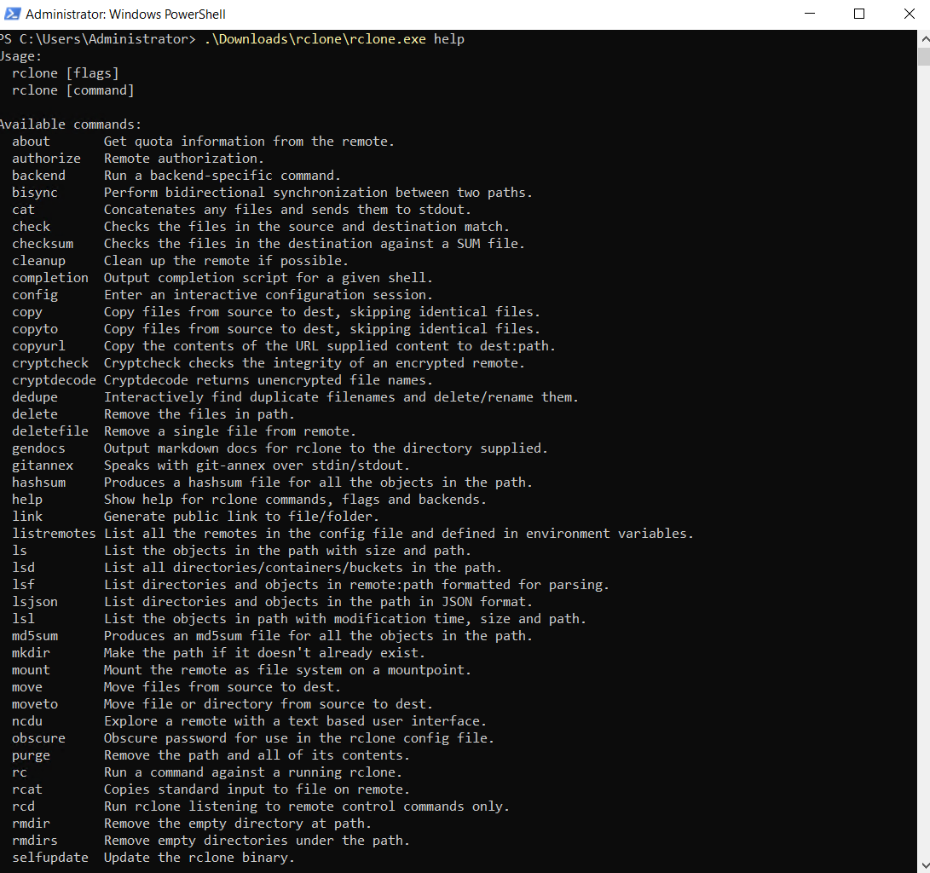Click the 'bisync' command name
Screen dimensions: 930x873
pos(35,193)
